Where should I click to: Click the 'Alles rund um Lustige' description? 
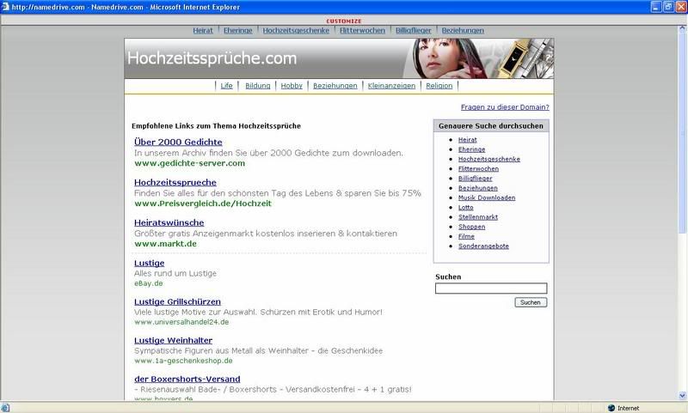click(x=175, y=273)
